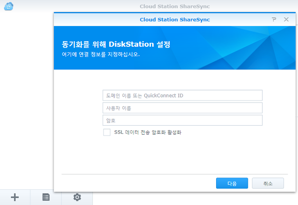Click the 사용자 이름 input field

click(183, 108)
